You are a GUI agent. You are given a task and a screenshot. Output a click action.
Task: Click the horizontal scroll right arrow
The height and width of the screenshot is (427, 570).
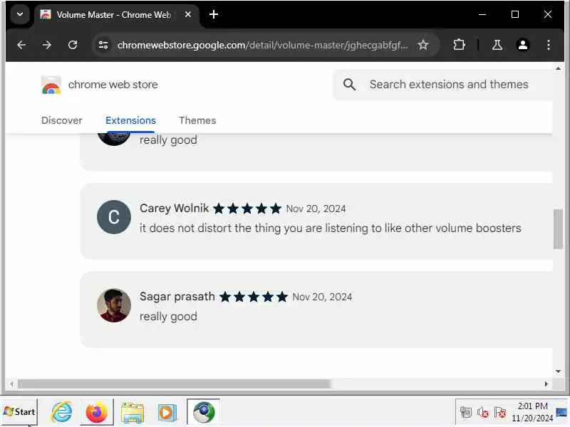click(546, 384)
